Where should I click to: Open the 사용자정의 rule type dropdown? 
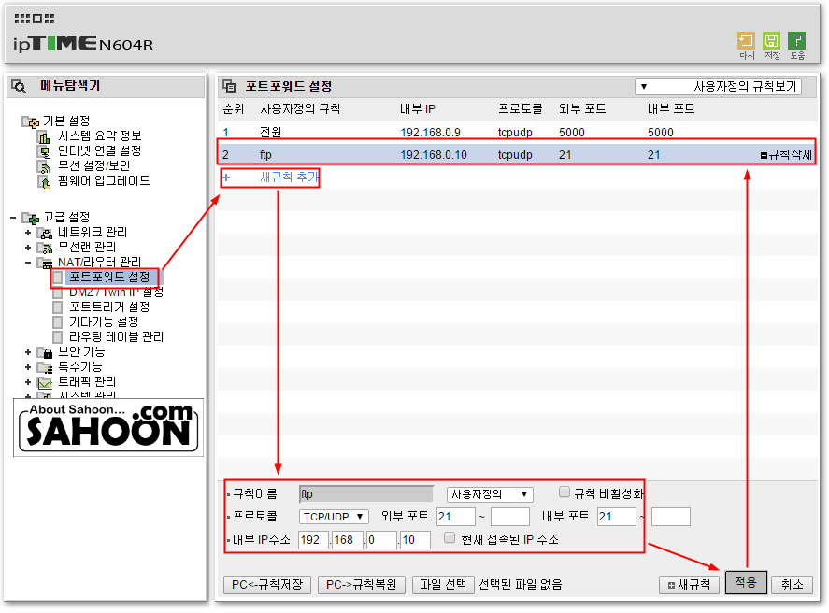point(490,494)
